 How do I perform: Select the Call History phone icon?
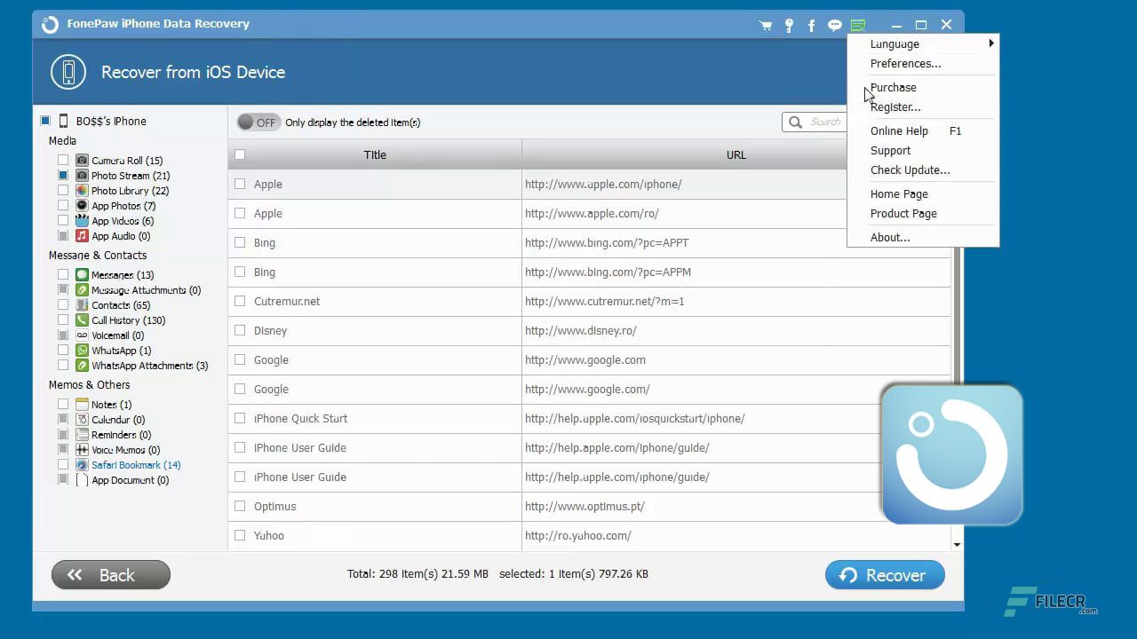(x=81, y=320)
